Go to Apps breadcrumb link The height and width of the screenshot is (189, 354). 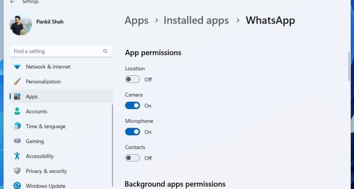136,20
